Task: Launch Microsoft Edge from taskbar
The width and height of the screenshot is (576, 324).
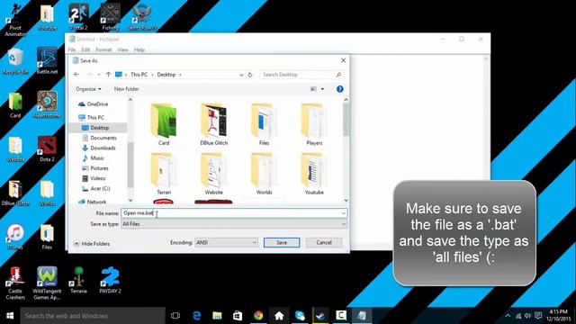Action: pos(196,316)
